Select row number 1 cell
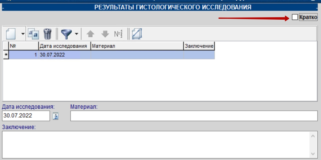 tap(23, 55)
